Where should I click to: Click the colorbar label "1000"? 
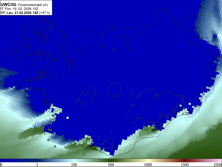(148, 165)
